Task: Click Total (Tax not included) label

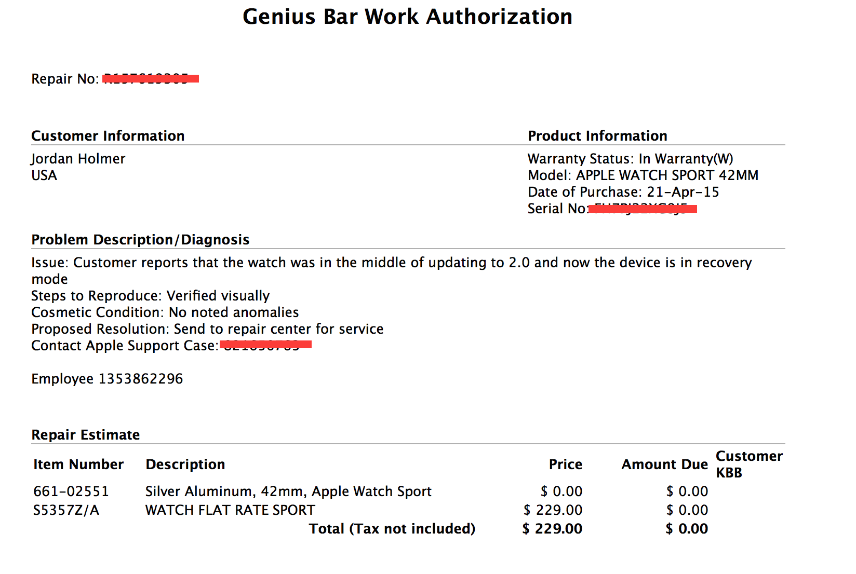Action: click(392, 529)
